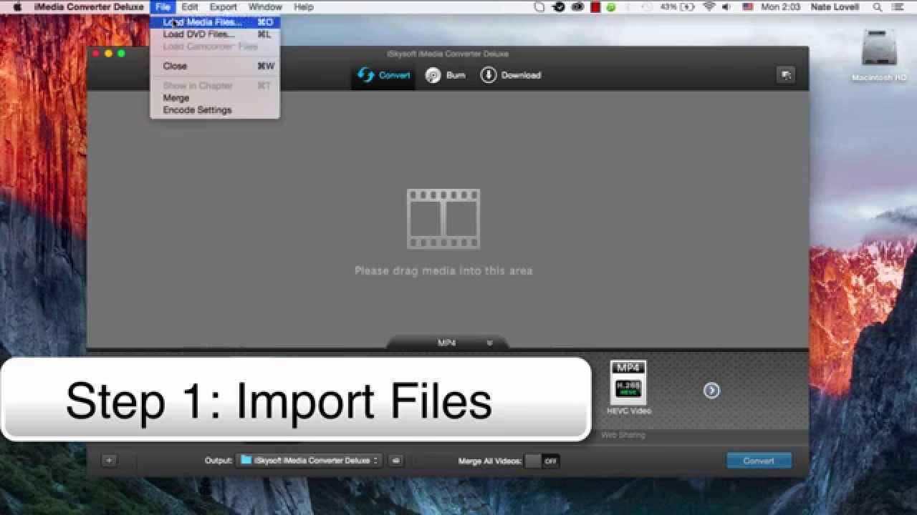This screenshot has width=917, height=515.
Task: Show next output formats with arrow button
Action: pos(711,390)
